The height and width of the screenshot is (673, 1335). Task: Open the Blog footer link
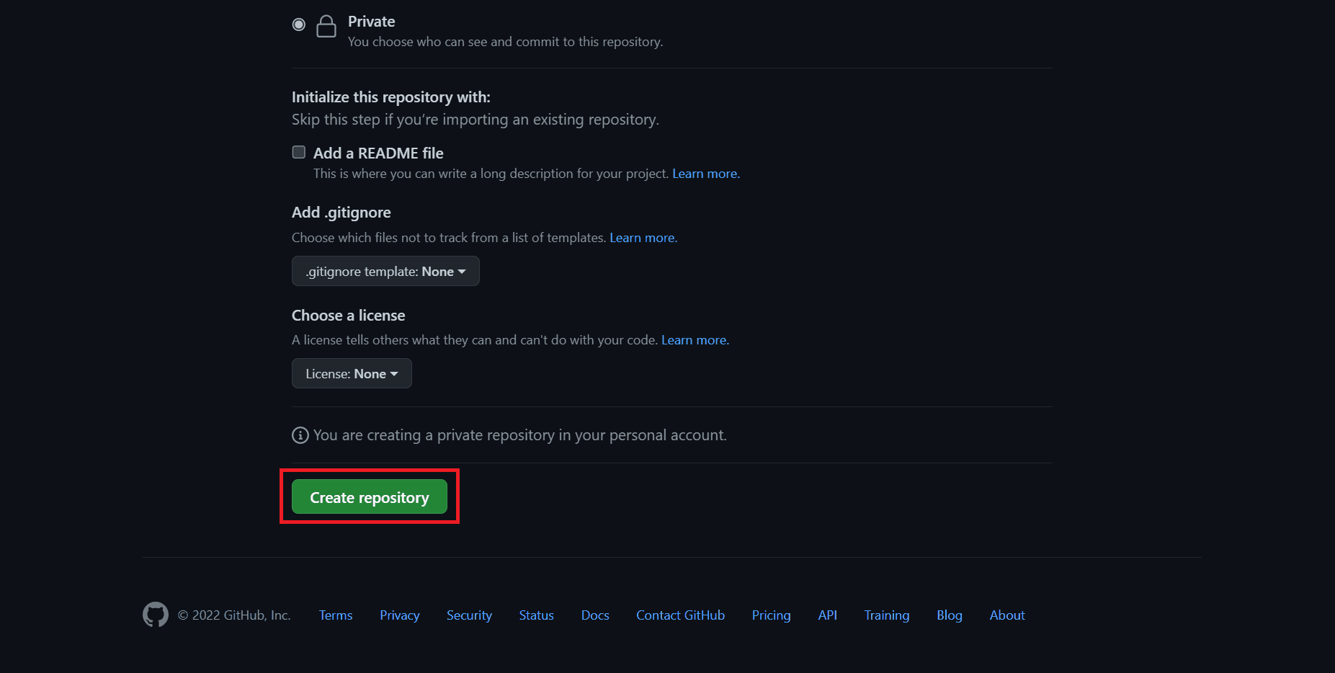click(950, 615)
